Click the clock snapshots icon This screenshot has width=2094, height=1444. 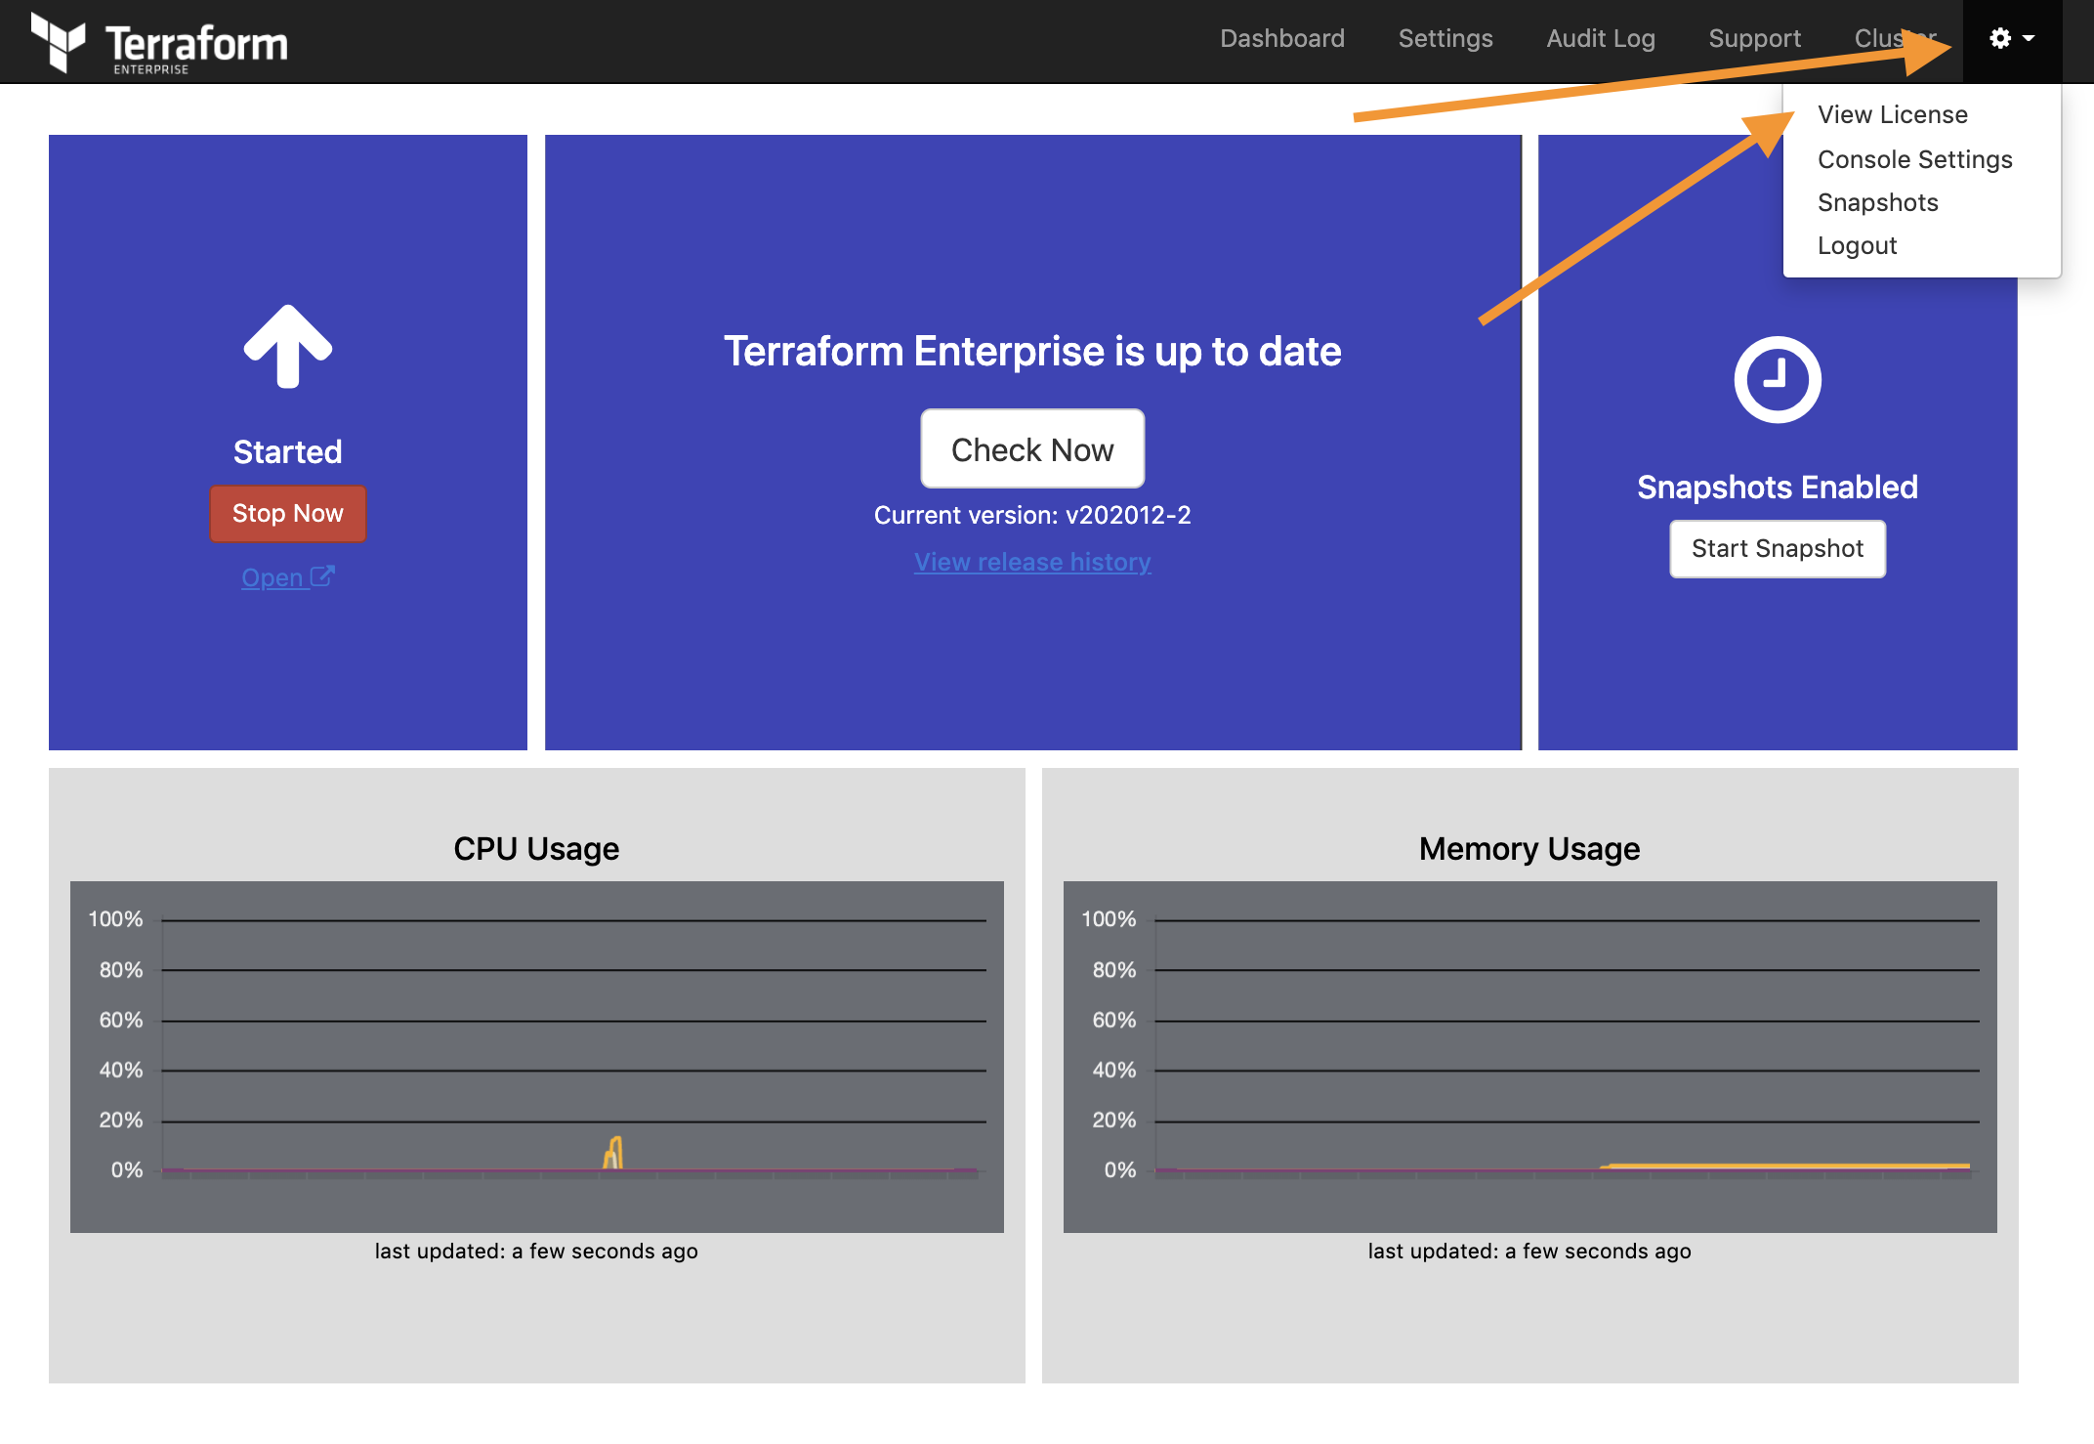(x=1777, y=379)
